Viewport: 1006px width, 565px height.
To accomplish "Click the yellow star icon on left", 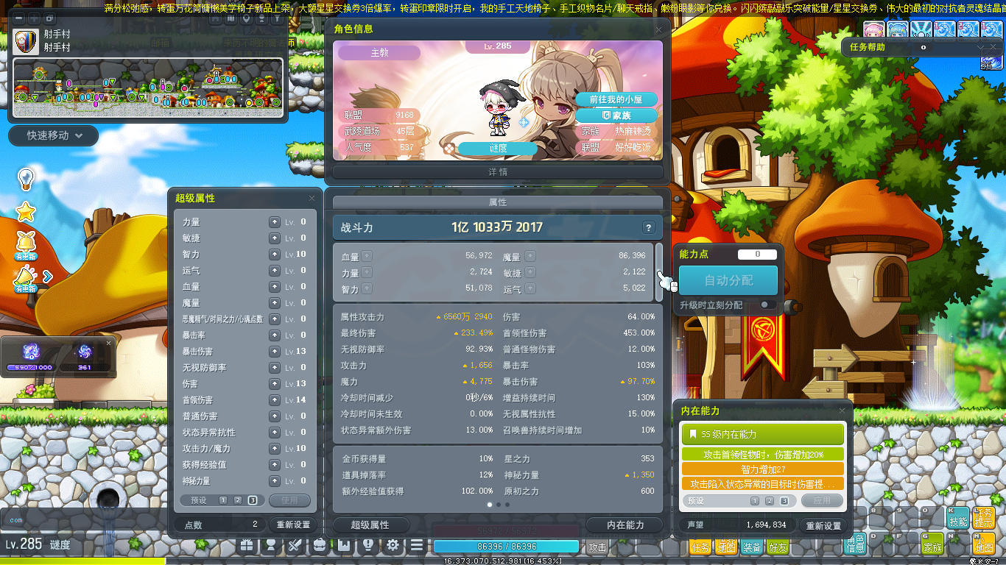I will click(x=26, y=213).
